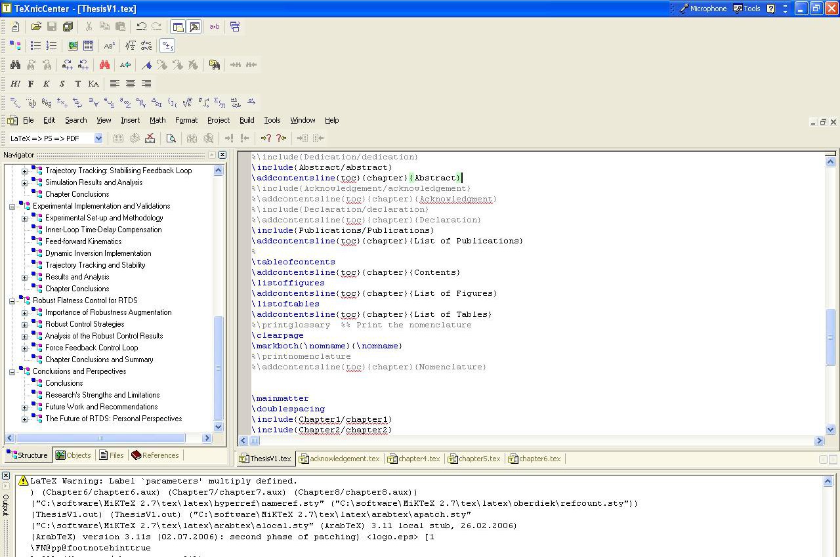
Task: Click the Tools language bar button
Action: tap(747, 9)
